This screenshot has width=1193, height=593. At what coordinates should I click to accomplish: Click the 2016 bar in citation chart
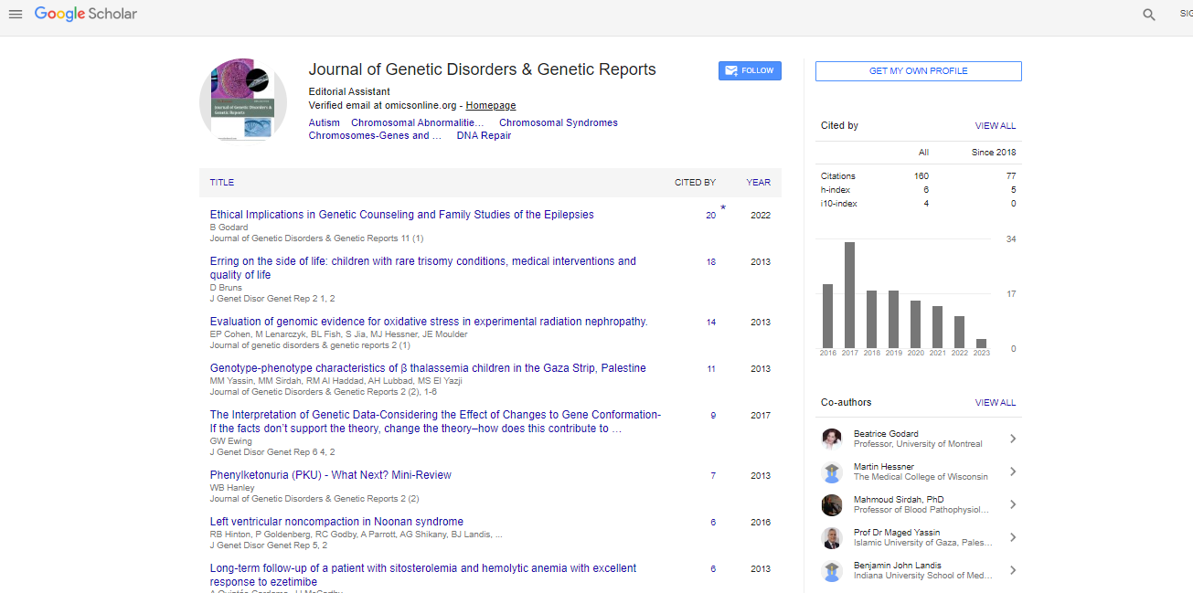[x=827, y=316]
